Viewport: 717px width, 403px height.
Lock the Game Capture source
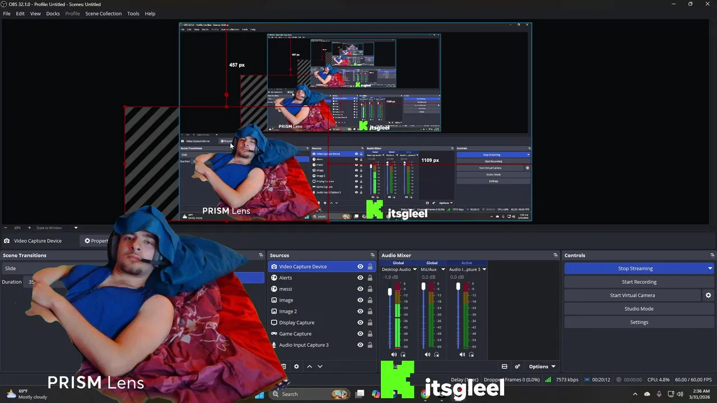(x=370, y=334)
